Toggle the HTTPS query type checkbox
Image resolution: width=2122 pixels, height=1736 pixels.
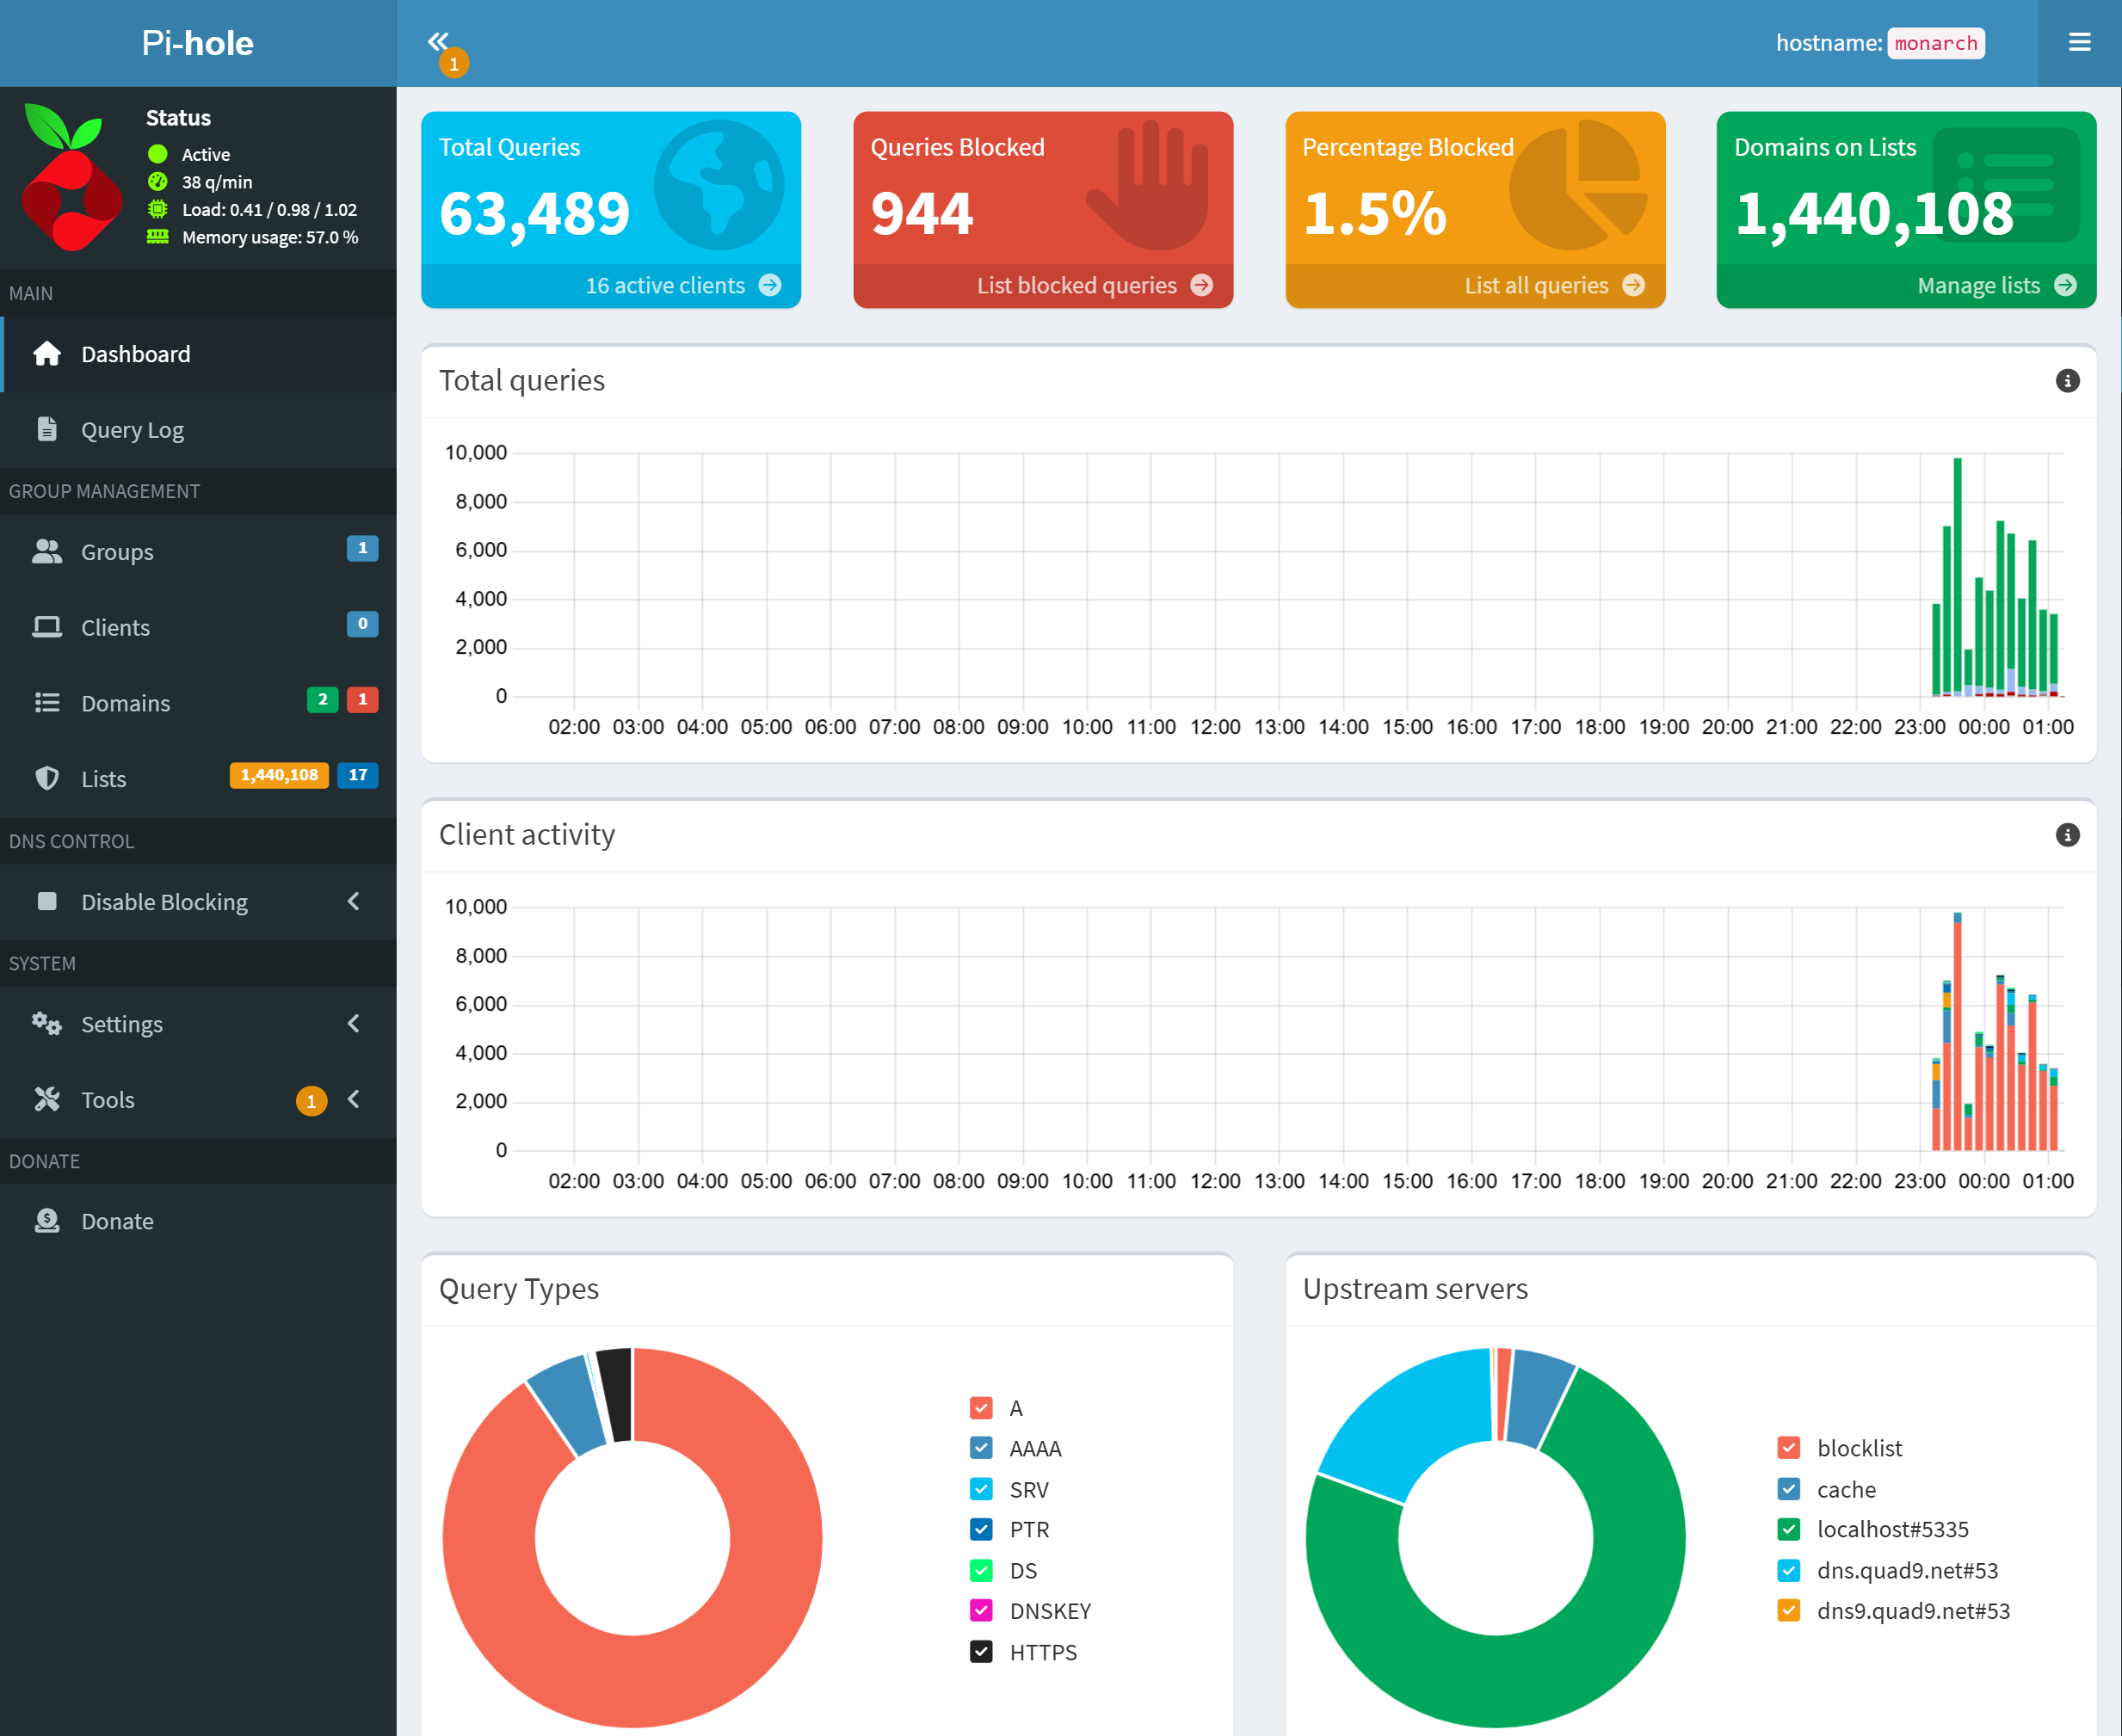click(x=981, y=1652)
